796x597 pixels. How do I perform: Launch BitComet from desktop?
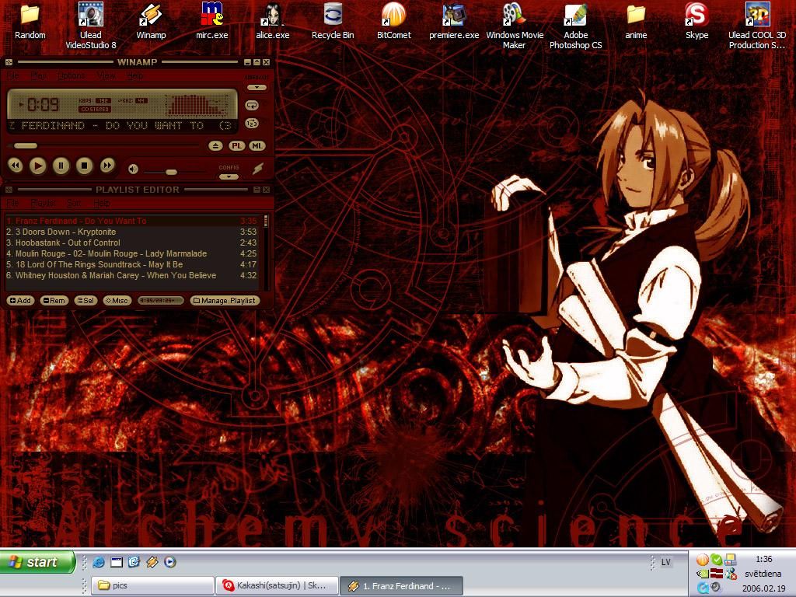pos(393,23)
